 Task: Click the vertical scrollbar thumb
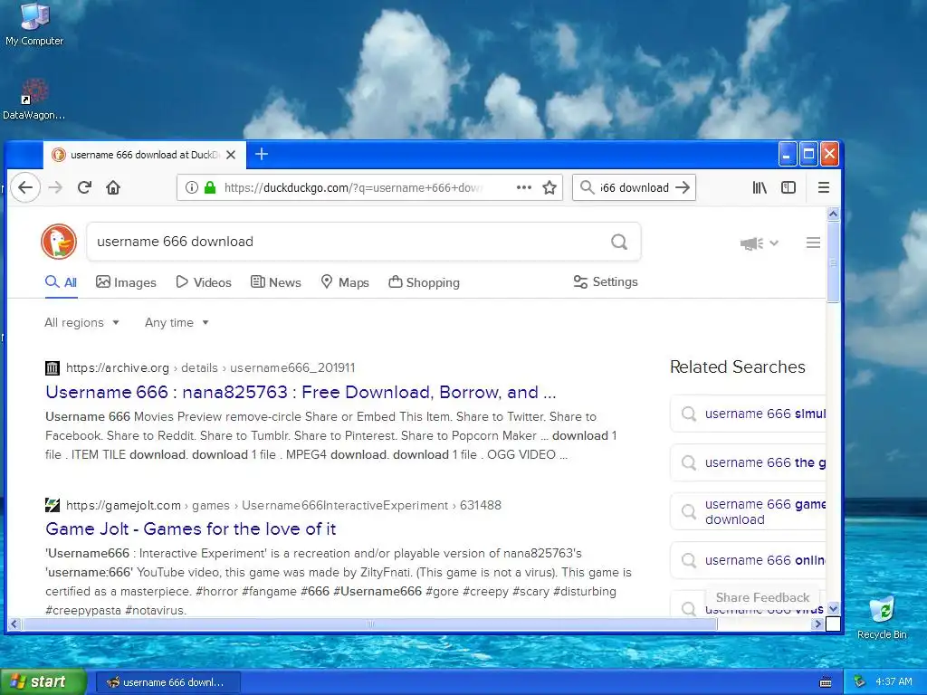pyautogui.click(x=833, y=262)
